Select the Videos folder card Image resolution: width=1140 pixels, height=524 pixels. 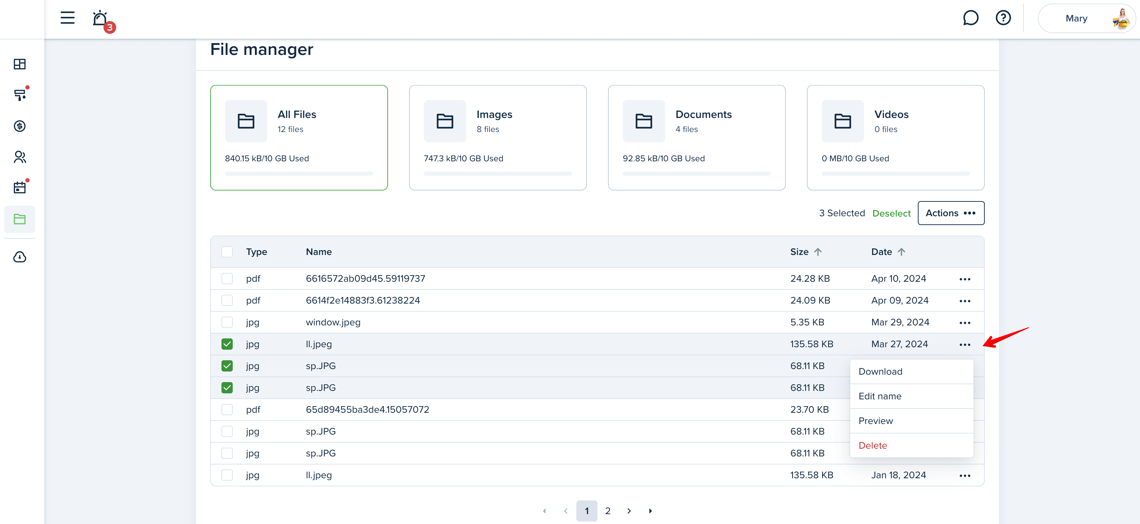coord(895,138)
